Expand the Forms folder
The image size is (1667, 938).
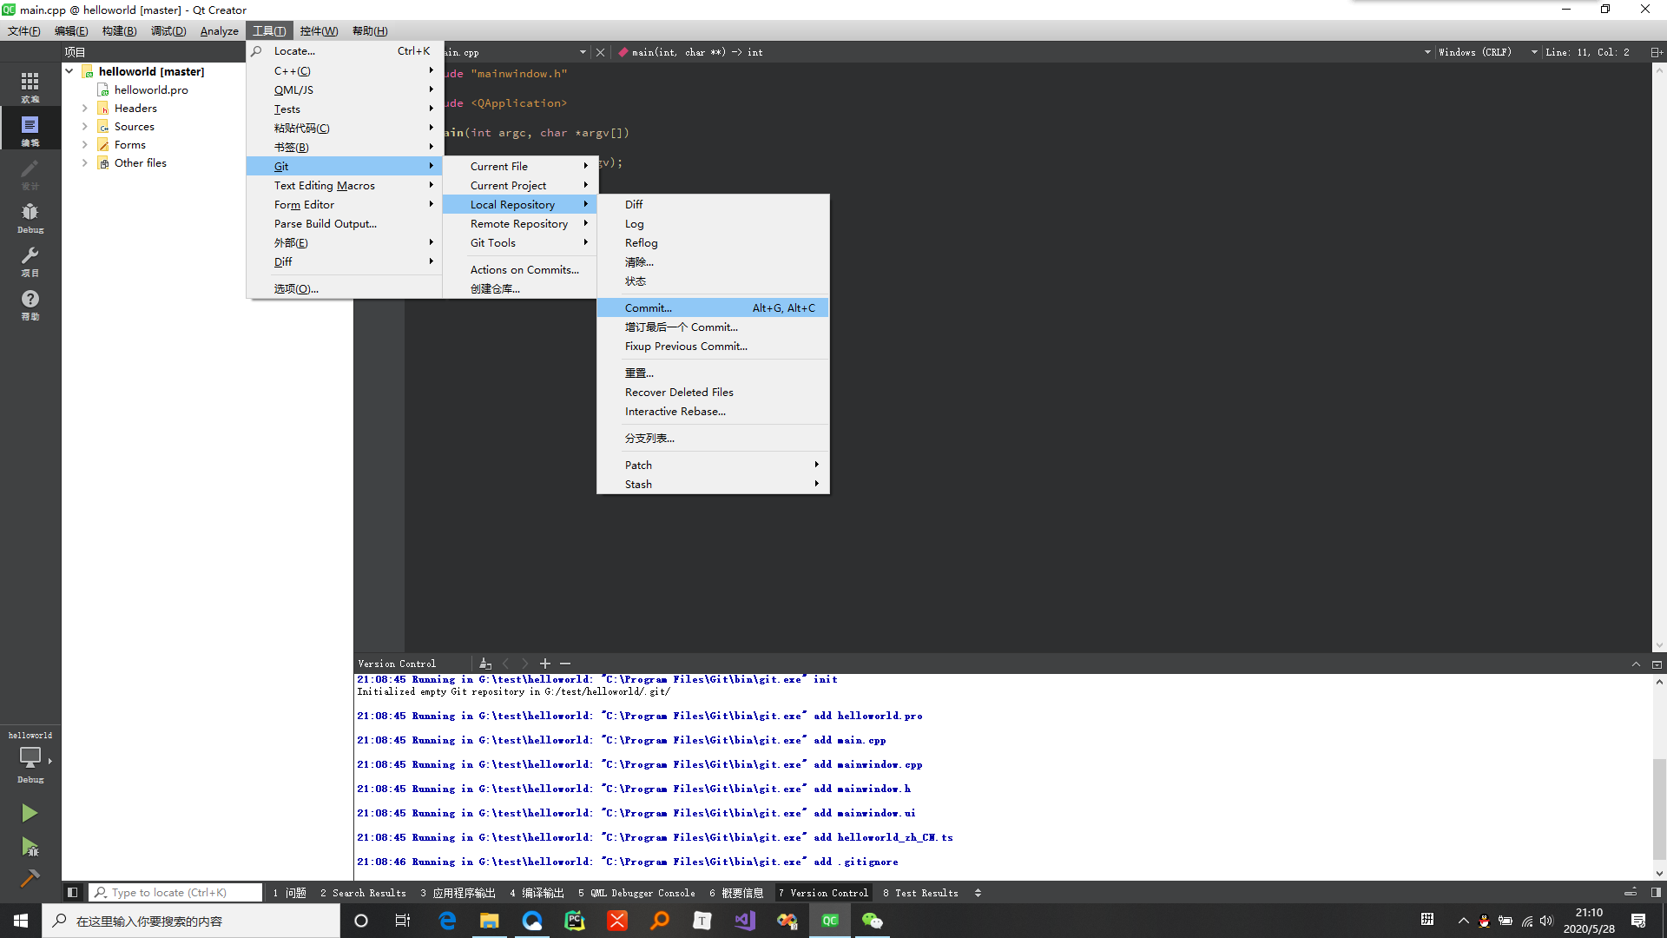coord(84,145)
